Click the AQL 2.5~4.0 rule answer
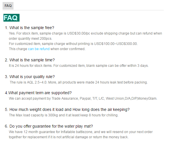 pos(79,82)
